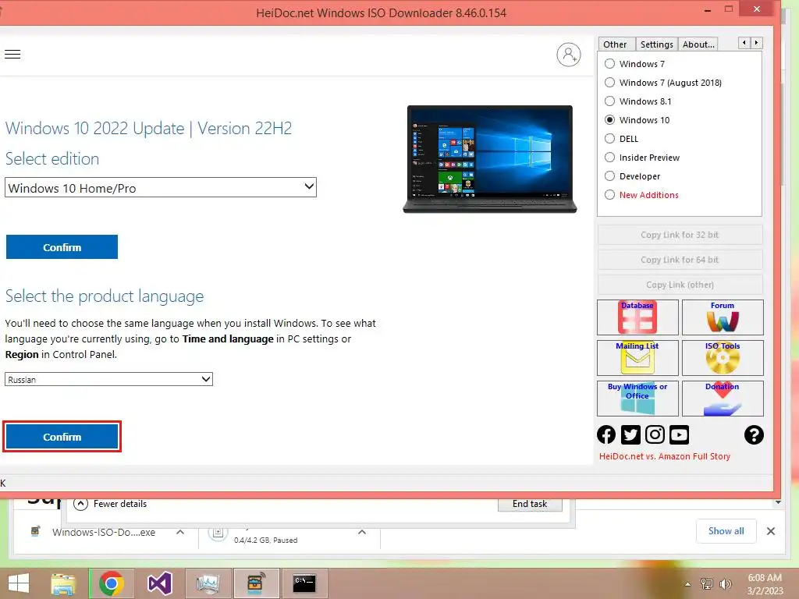Image resolution: width=799 pixels, height=599 pixels.
Task: Open Task Manager taskbar icon
Action: 208,583
